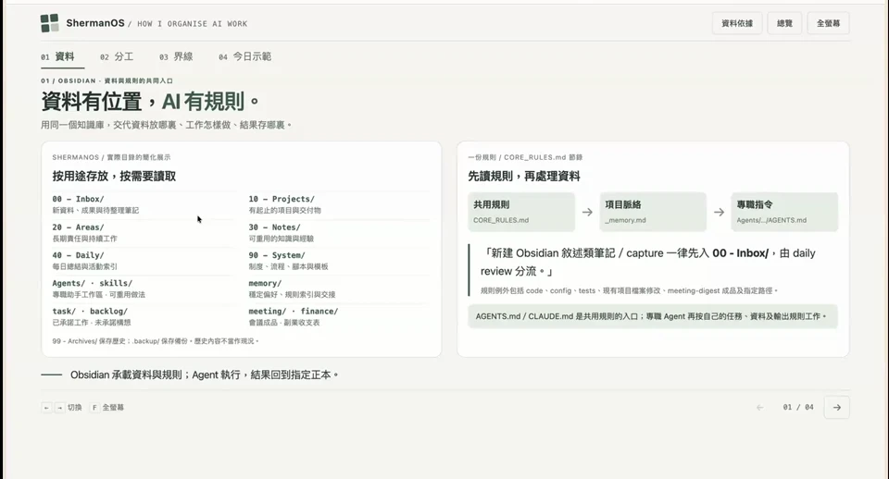Screen dimensions: 889x479
Task: Click the '99 - Archives/' footnote line
Action: click(156, 341)
